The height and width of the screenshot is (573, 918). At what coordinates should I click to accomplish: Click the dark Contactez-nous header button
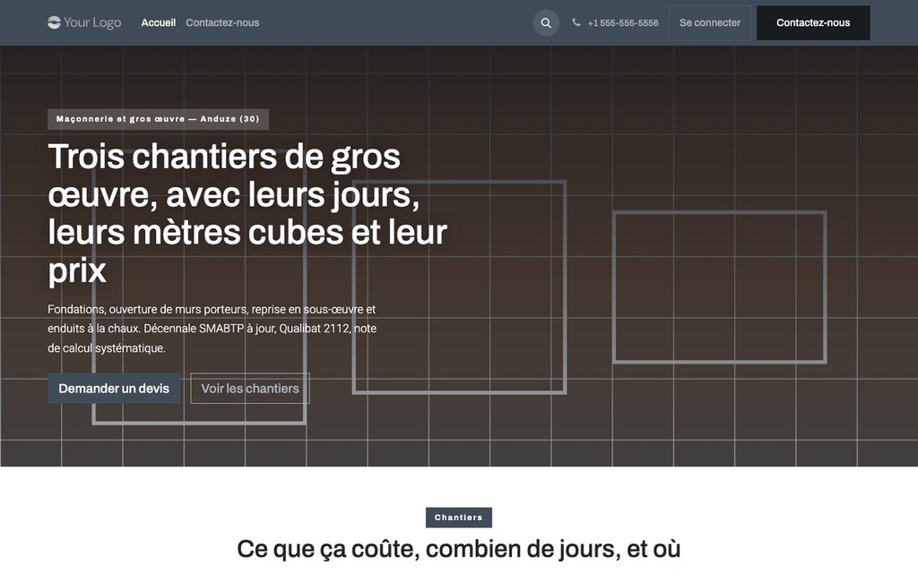[813, 22]
